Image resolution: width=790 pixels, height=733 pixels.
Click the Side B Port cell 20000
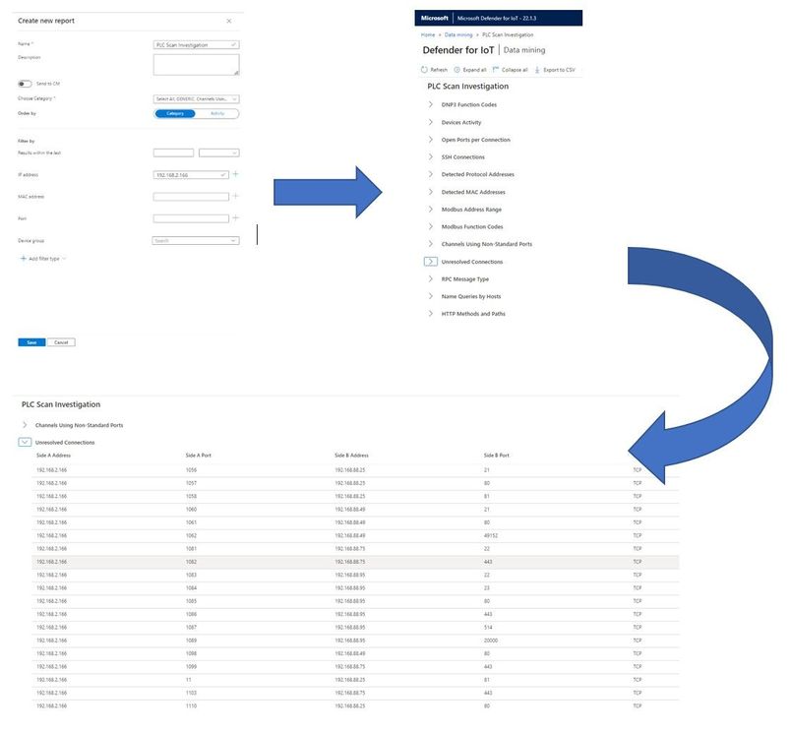point(491,641)
